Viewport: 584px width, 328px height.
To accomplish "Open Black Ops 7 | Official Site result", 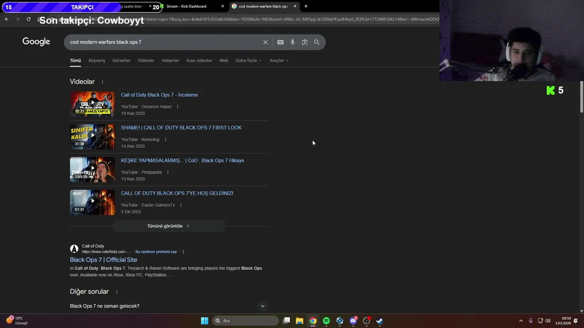I will [104, 260].
